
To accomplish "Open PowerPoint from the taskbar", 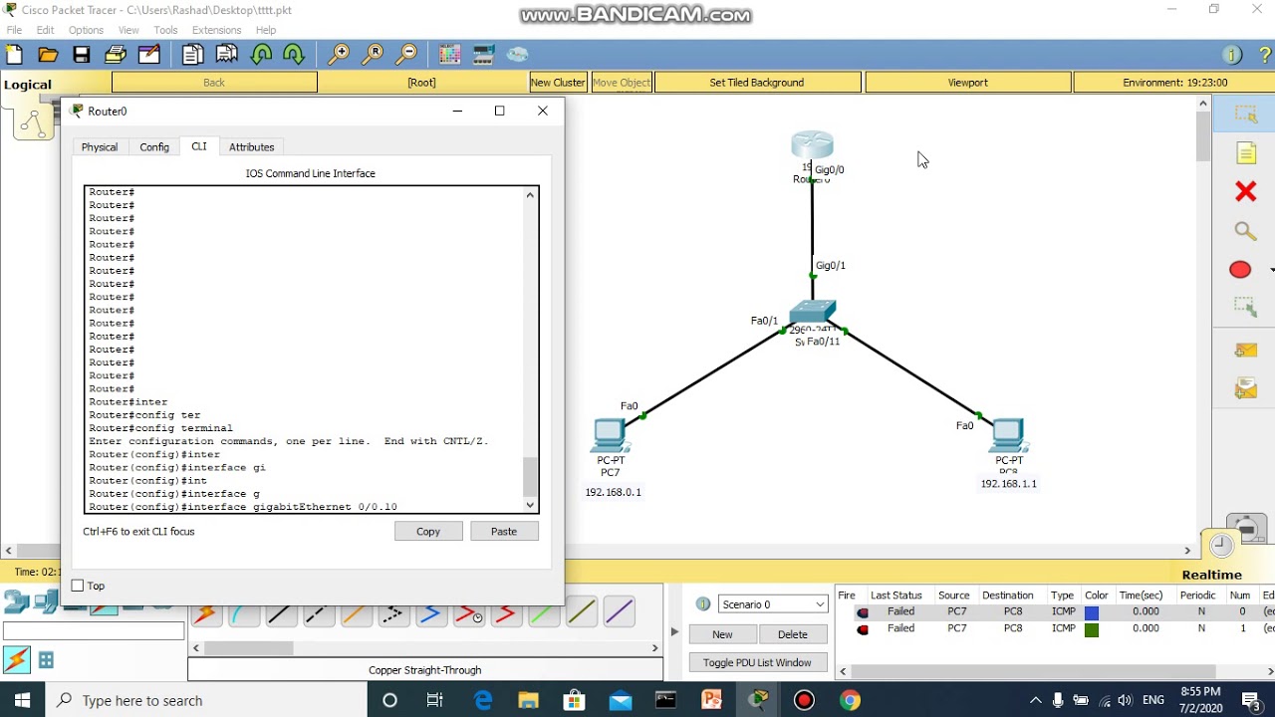I will [712, 700].
